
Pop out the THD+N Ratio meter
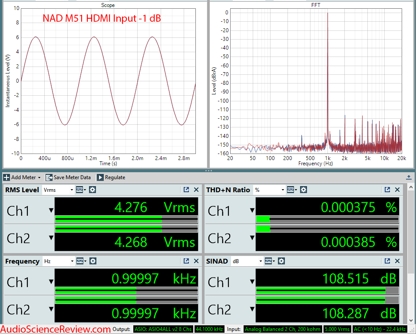(x=387, y=190)
